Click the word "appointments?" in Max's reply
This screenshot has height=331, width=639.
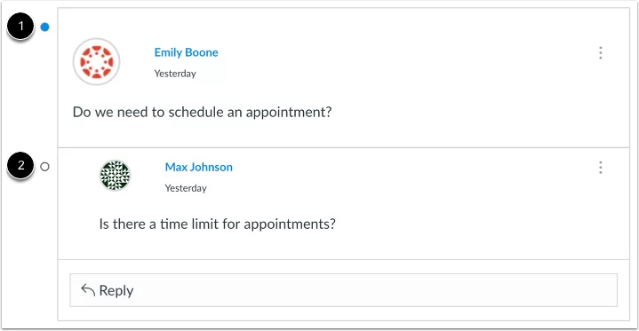[290, 225]
